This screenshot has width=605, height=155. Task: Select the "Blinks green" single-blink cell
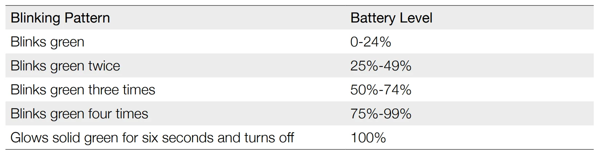pos(47,42)
